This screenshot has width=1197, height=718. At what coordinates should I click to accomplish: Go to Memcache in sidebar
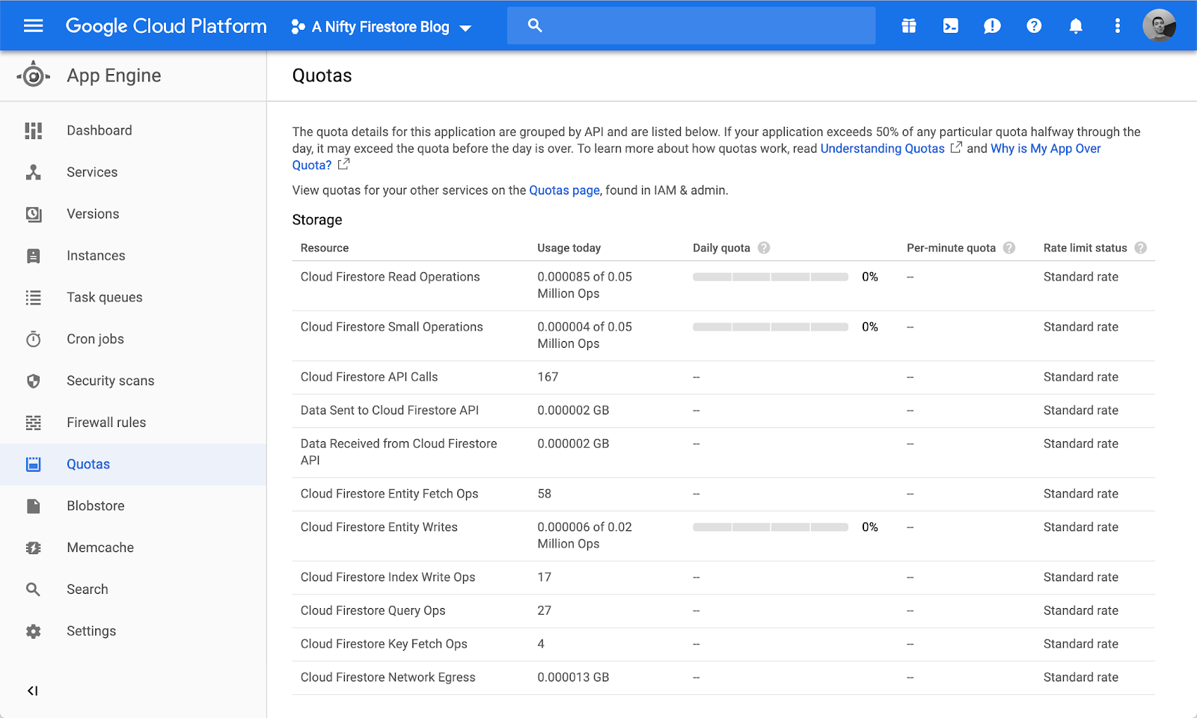tap(100, 547)
